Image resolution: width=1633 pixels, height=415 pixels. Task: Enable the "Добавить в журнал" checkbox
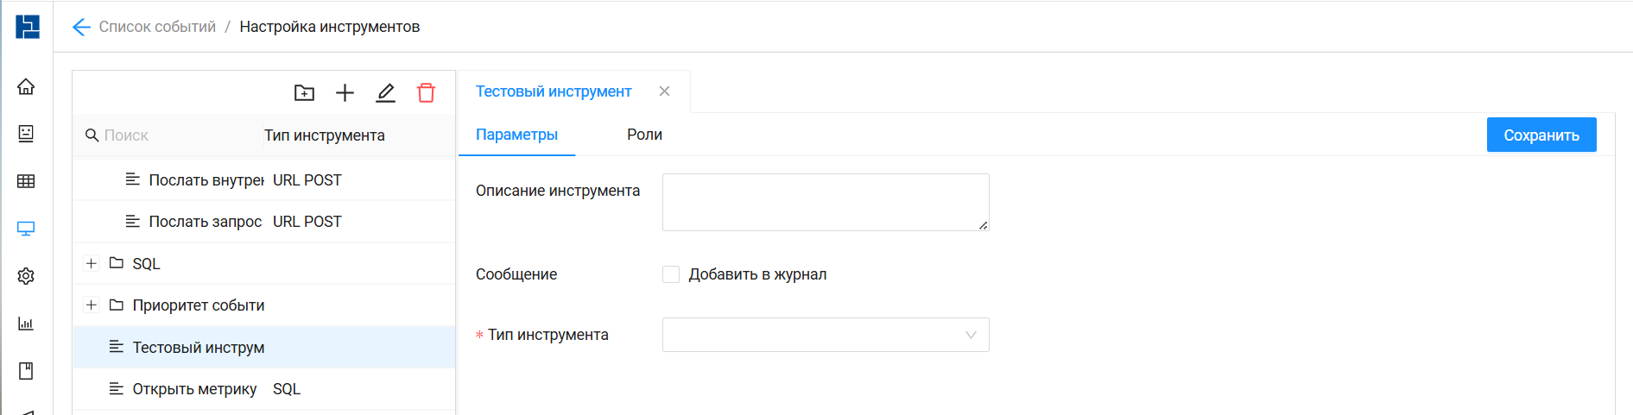(671, 274)
